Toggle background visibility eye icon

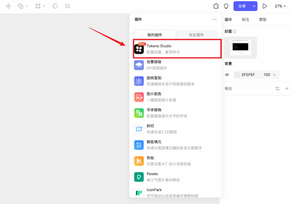pos(227,75)
